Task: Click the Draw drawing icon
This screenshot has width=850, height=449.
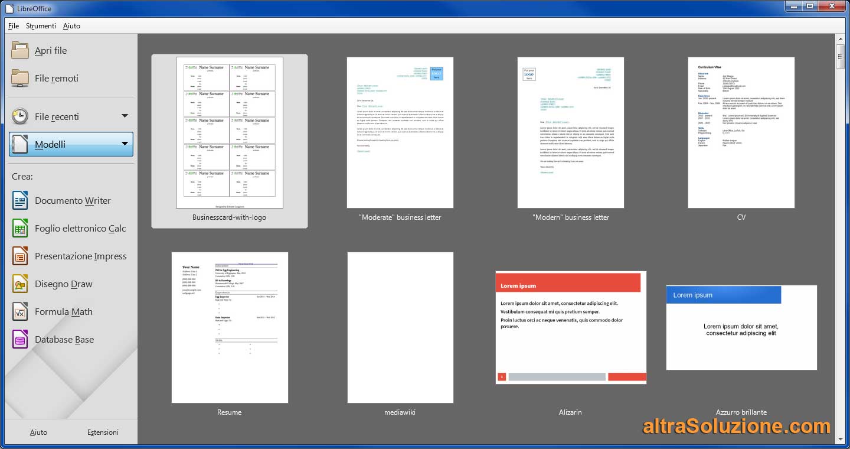Action: 20,284
